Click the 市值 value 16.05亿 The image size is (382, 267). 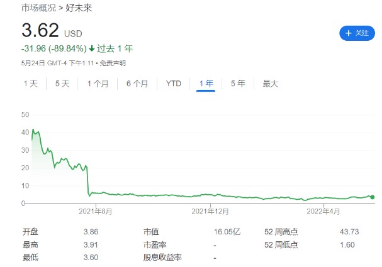[x=227, y=232]
